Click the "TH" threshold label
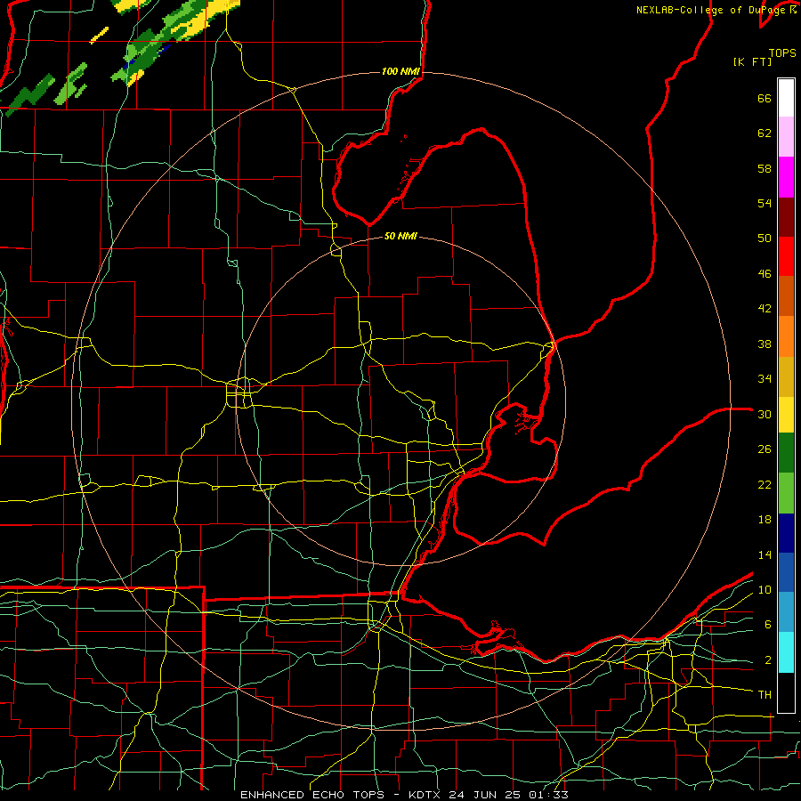Viewport: 801px width, 801px height. (765, 695)
